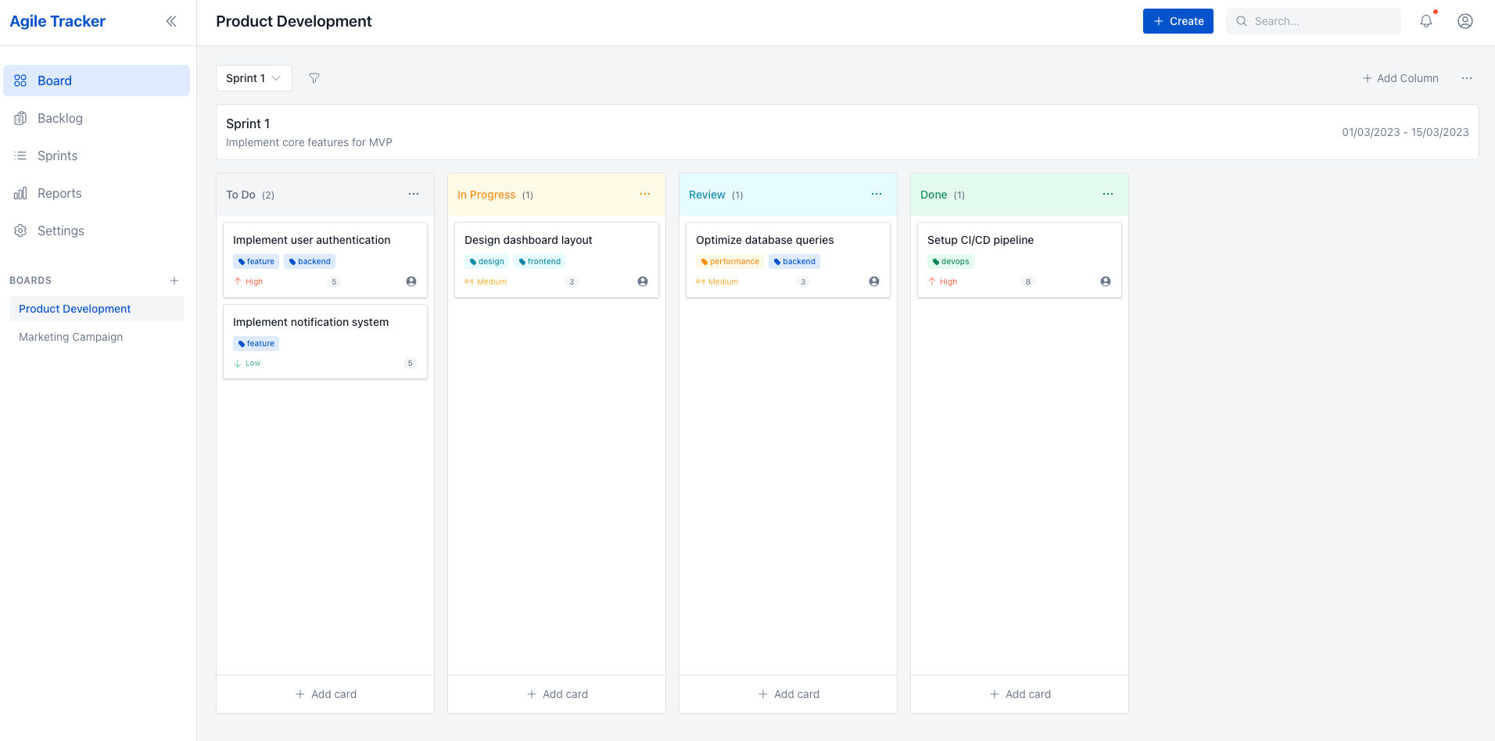Click the feature tag on notification system card
The image size is (1495, 741).
pos(256,343)
